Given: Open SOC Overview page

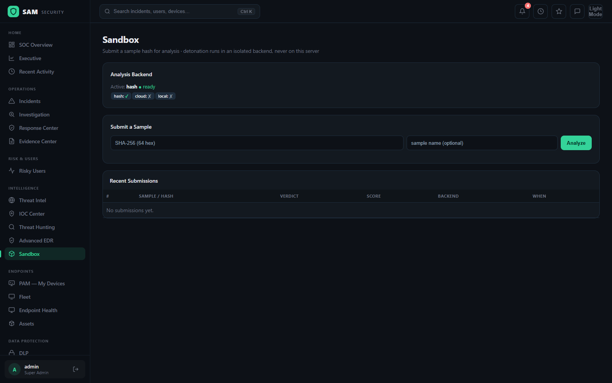Looking at the screenshot, I should click(x=45, y=45).
